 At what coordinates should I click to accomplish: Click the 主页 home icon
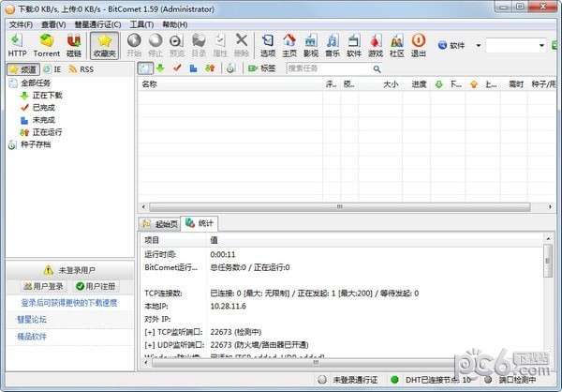(x=289, y=44)
